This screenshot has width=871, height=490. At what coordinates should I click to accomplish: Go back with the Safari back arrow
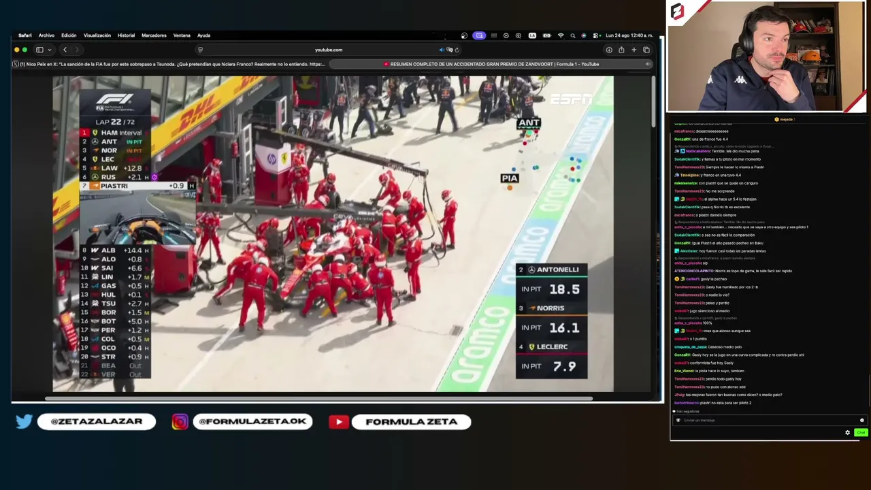(65, 50)
